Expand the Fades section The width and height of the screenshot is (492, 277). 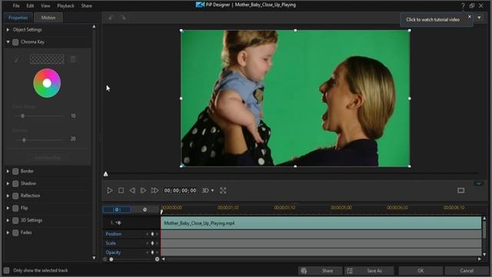pos(8,232)
